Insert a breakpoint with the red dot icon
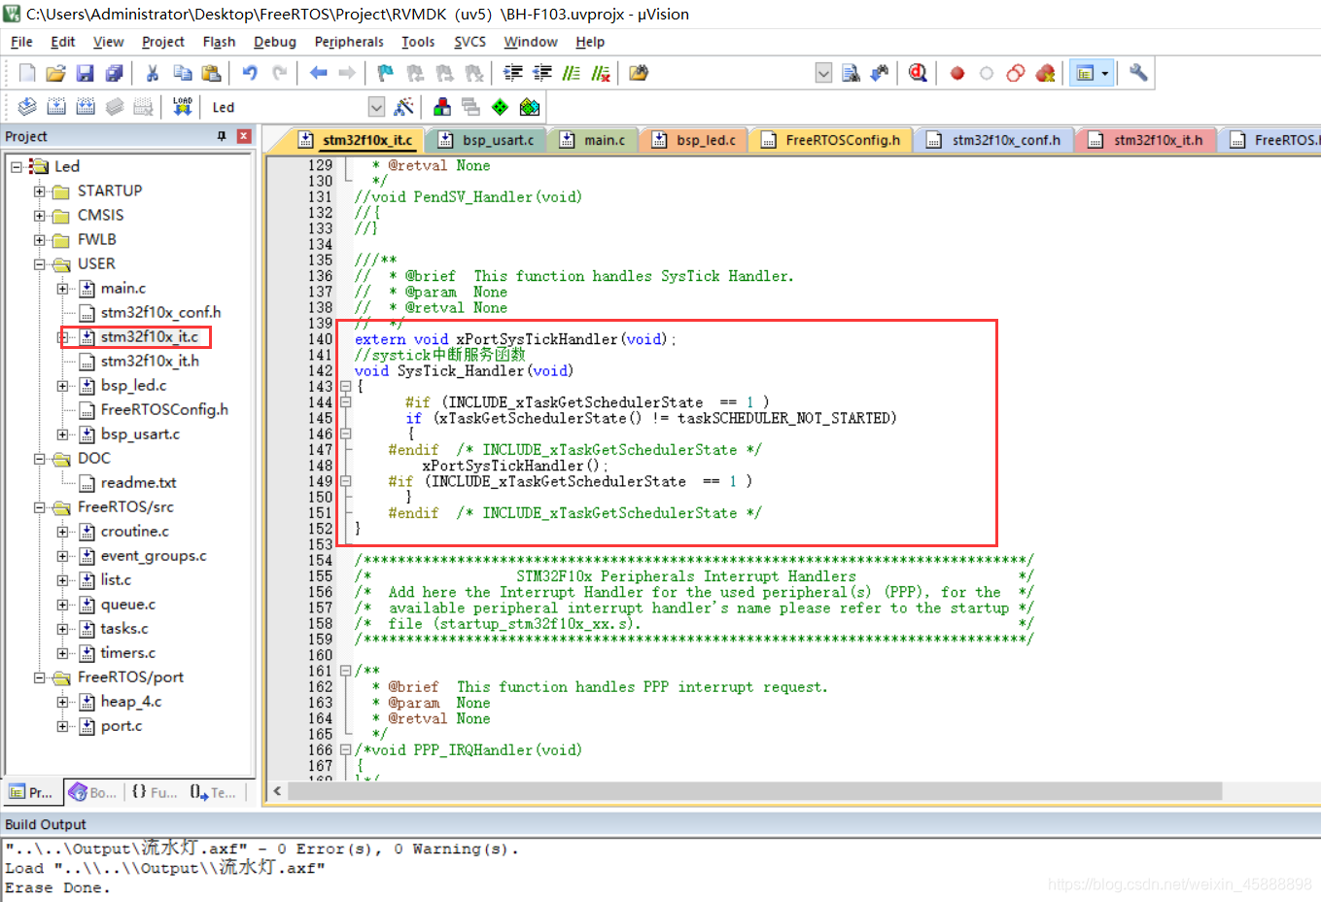The image size is (1321, 902). tap(957, 73)
